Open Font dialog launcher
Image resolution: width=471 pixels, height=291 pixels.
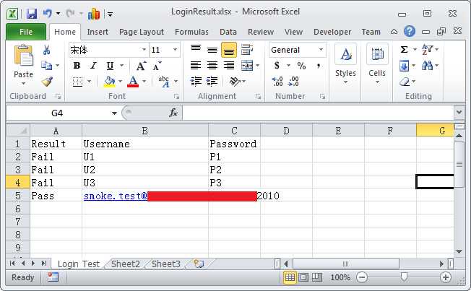176,97
